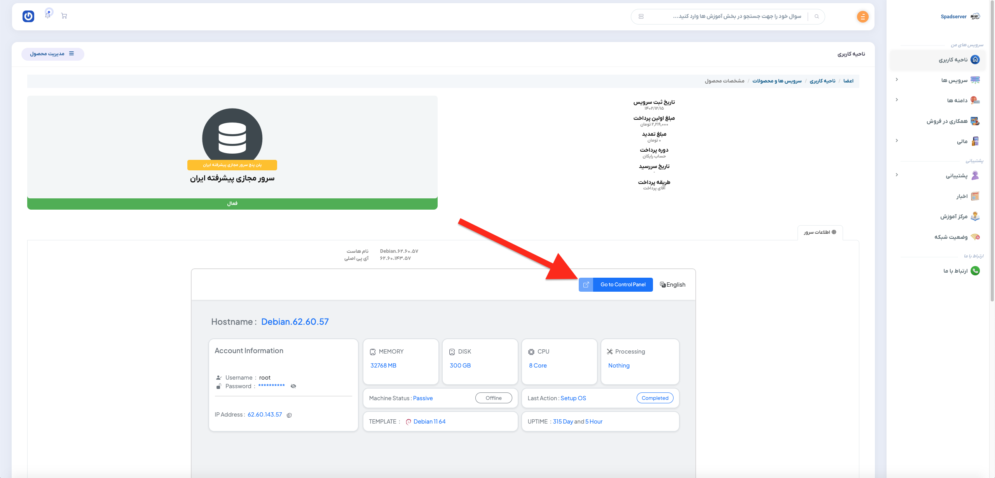Click the 300 GB disk value

pyautogui.click(x=460, y=366)
